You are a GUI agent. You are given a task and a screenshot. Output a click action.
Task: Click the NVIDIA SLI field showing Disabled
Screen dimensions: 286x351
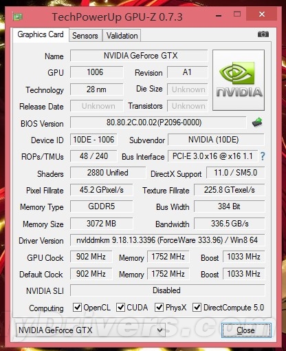167,290
